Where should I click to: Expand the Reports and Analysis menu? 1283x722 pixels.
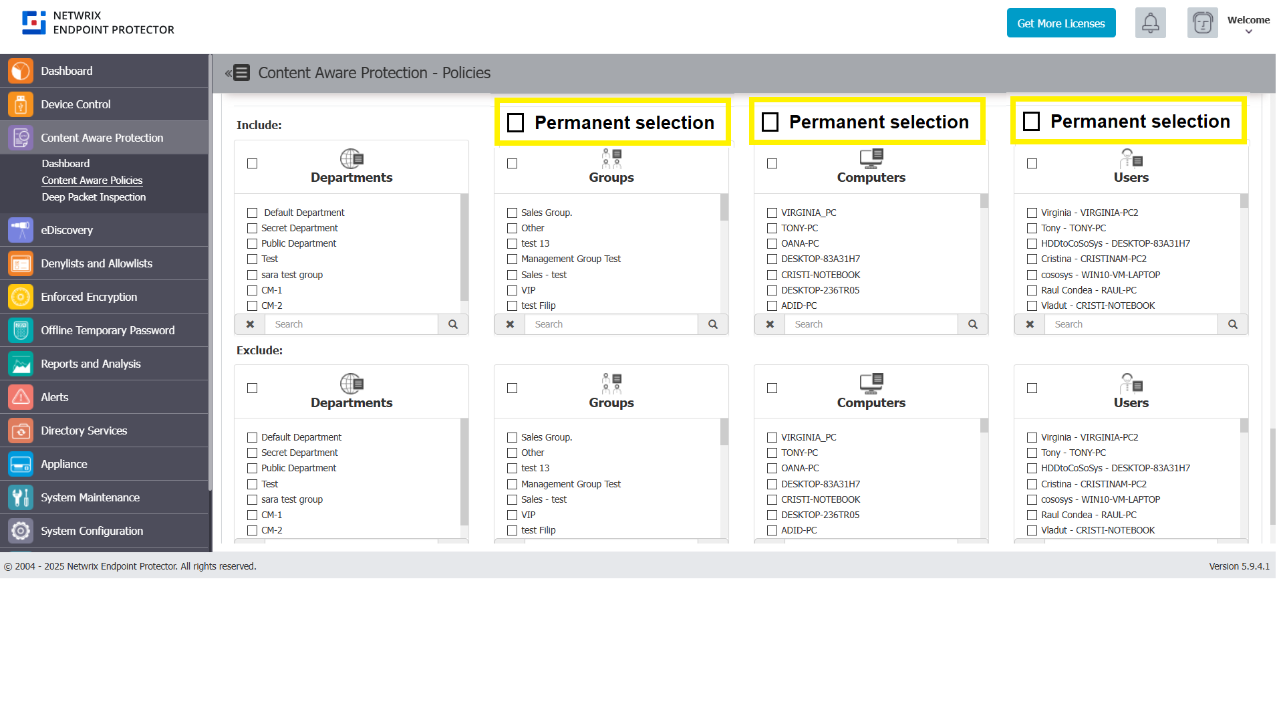tap(91, 364)
